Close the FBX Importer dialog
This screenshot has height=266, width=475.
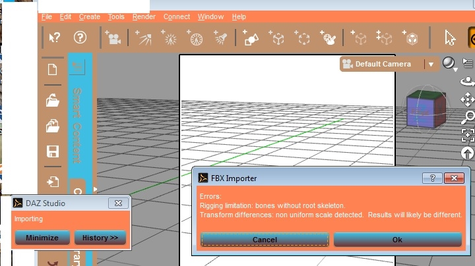(x=454, y=178)
